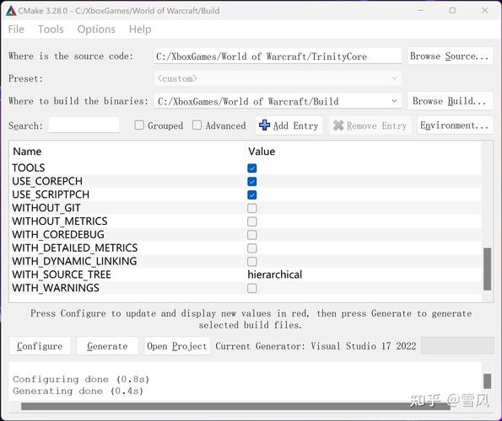Click the CMake logo in title bar
This screenshot has height=421, width=502.
pyautogui.click(x=11, y=11)
